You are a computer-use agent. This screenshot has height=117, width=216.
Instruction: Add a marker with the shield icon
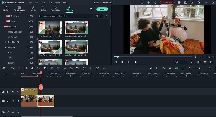click(157, 68)
